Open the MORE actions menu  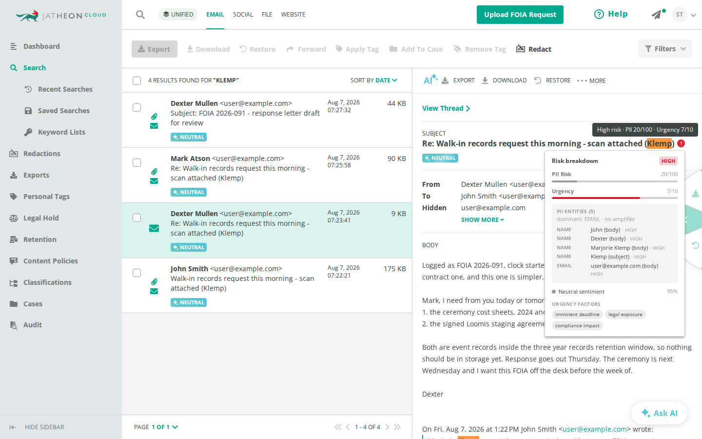click(x=591, y=80)
